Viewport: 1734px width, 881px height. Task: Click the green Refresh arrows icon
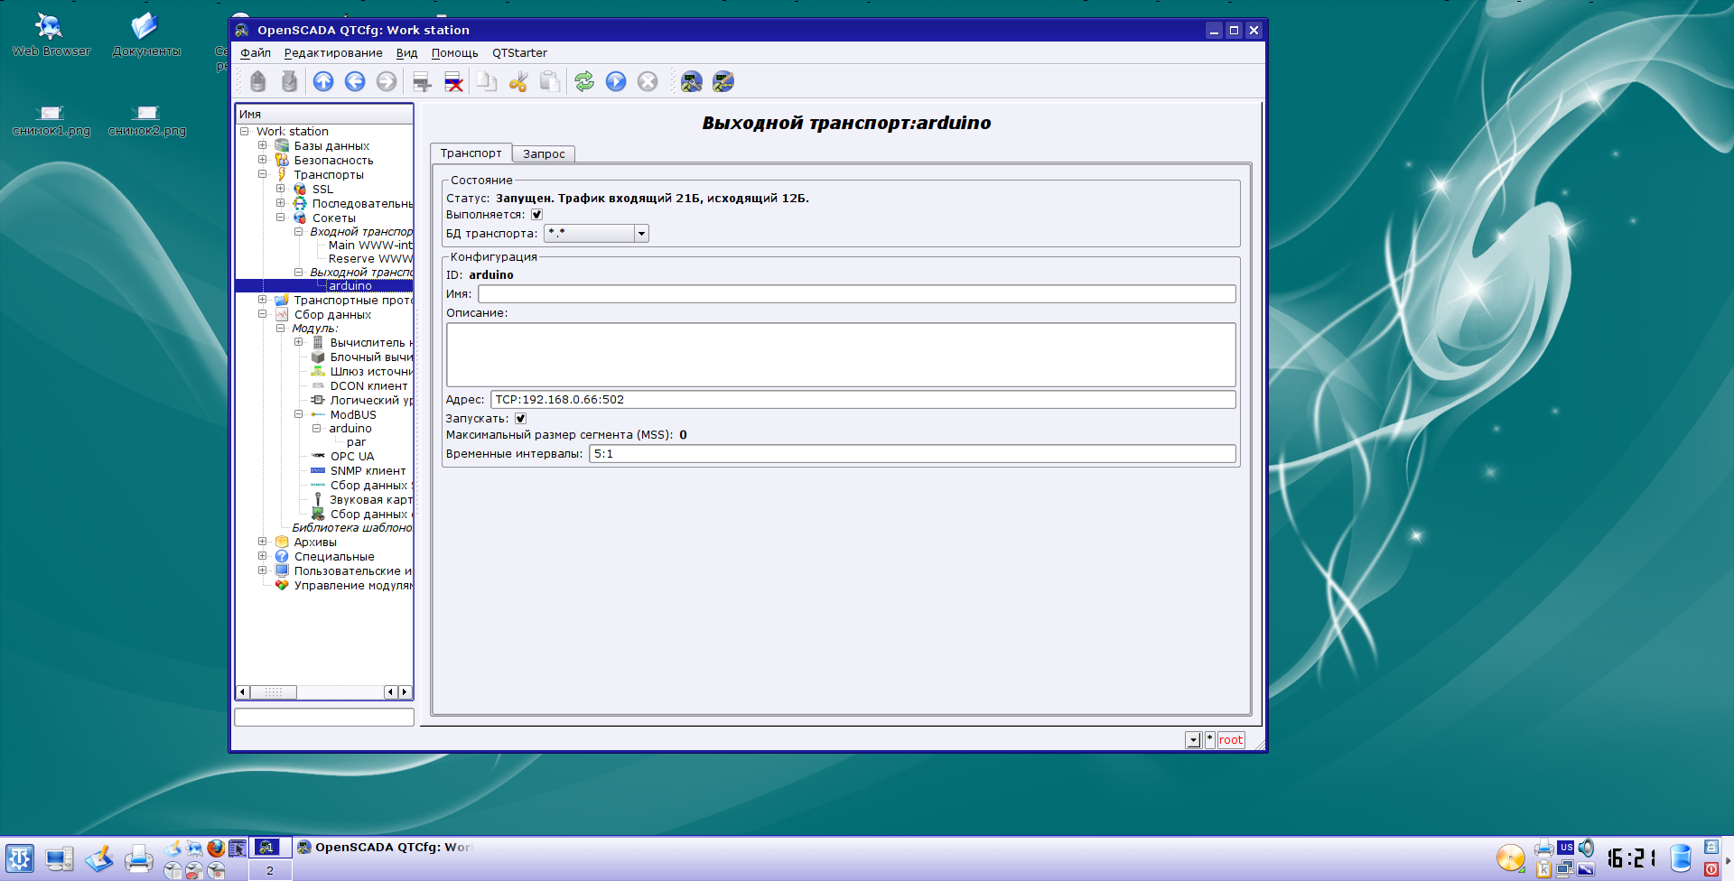pyautogui.click(x=584, y=82)
